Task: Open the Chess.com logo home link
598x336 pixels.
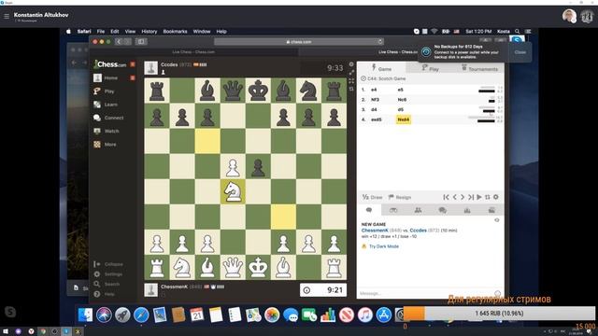Action: pos(110,64)
